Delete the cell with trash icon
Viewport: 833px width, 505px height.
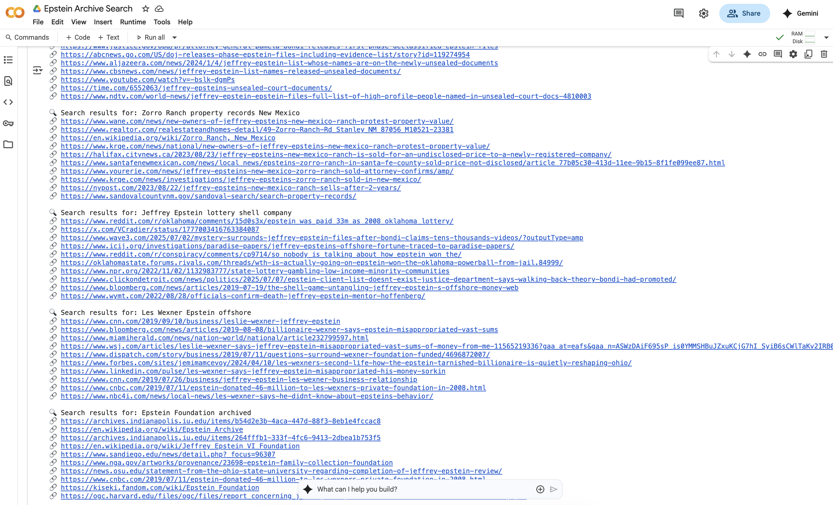pyautogui.click(x=824, y=54)
